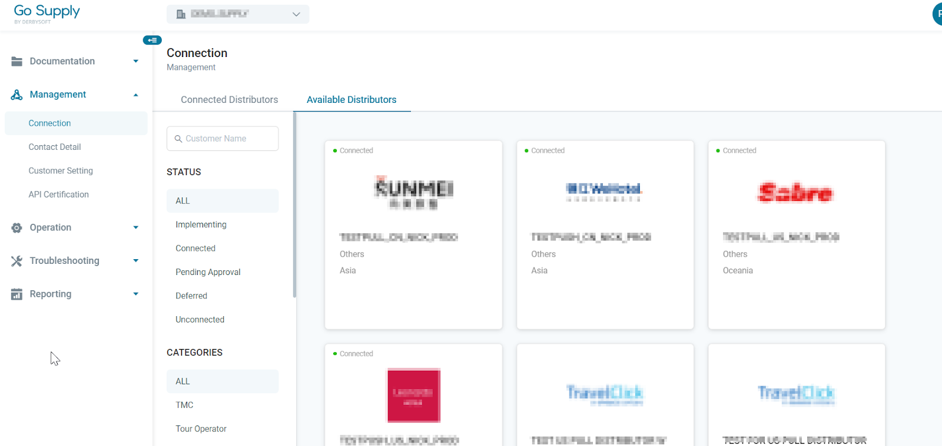
Task: Click the Troubleshooting tools icon
Action: click(x=16, y=261)
